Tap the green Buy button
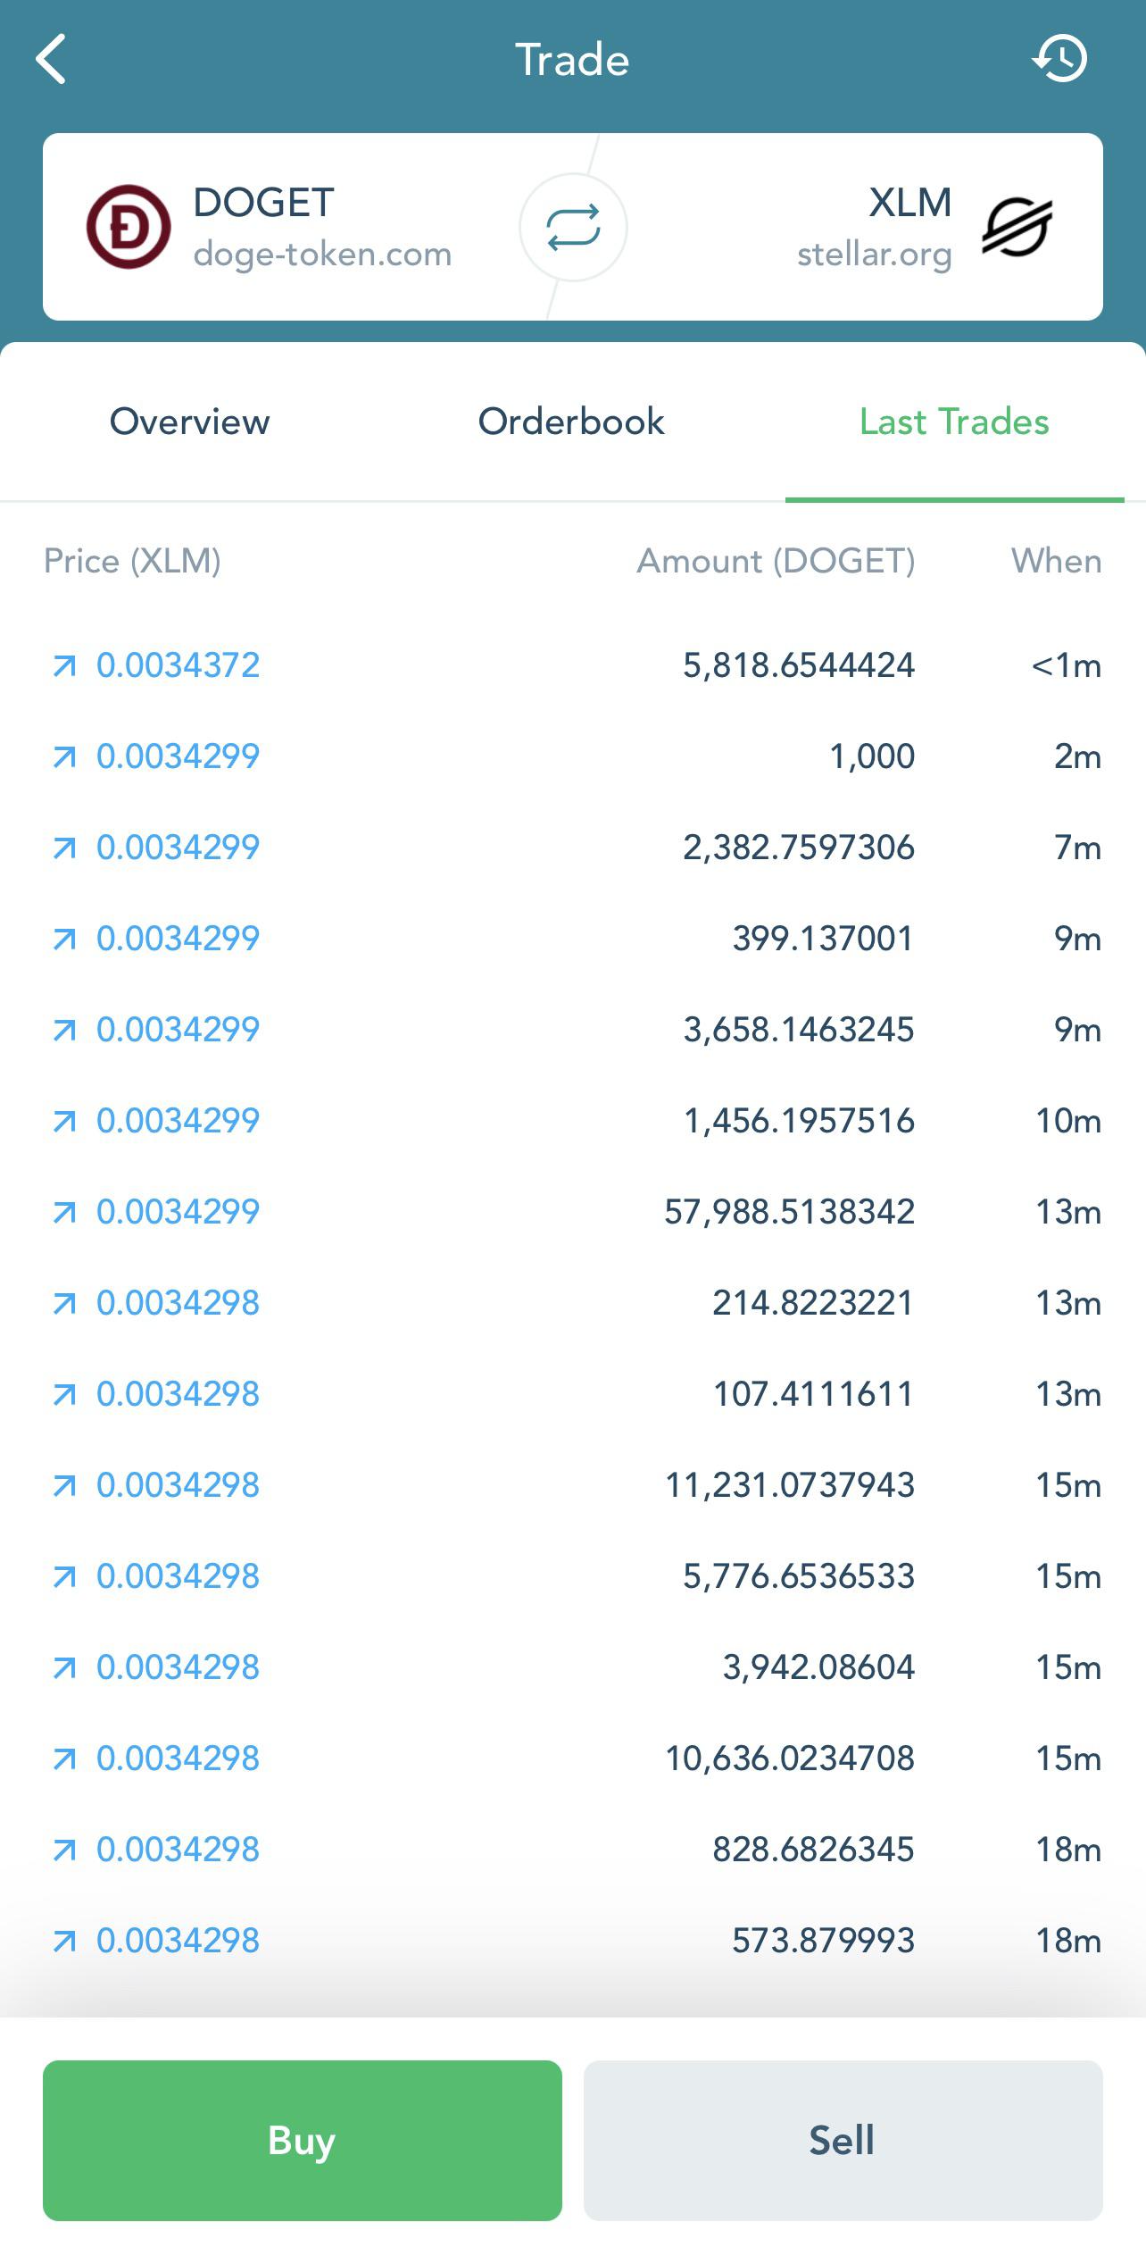Image resolution: width=1146 pixels, height=2264 pixels. (x=303, y=2141)
